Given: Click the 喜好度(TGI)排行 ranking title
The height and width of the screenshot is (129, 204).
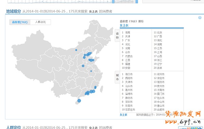Looking at the screenshot, I should point(132,21).
